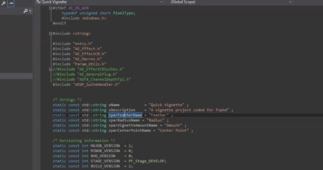Click the sDescription variable
The image size is (323, 170).
click(x=122, y=110)
